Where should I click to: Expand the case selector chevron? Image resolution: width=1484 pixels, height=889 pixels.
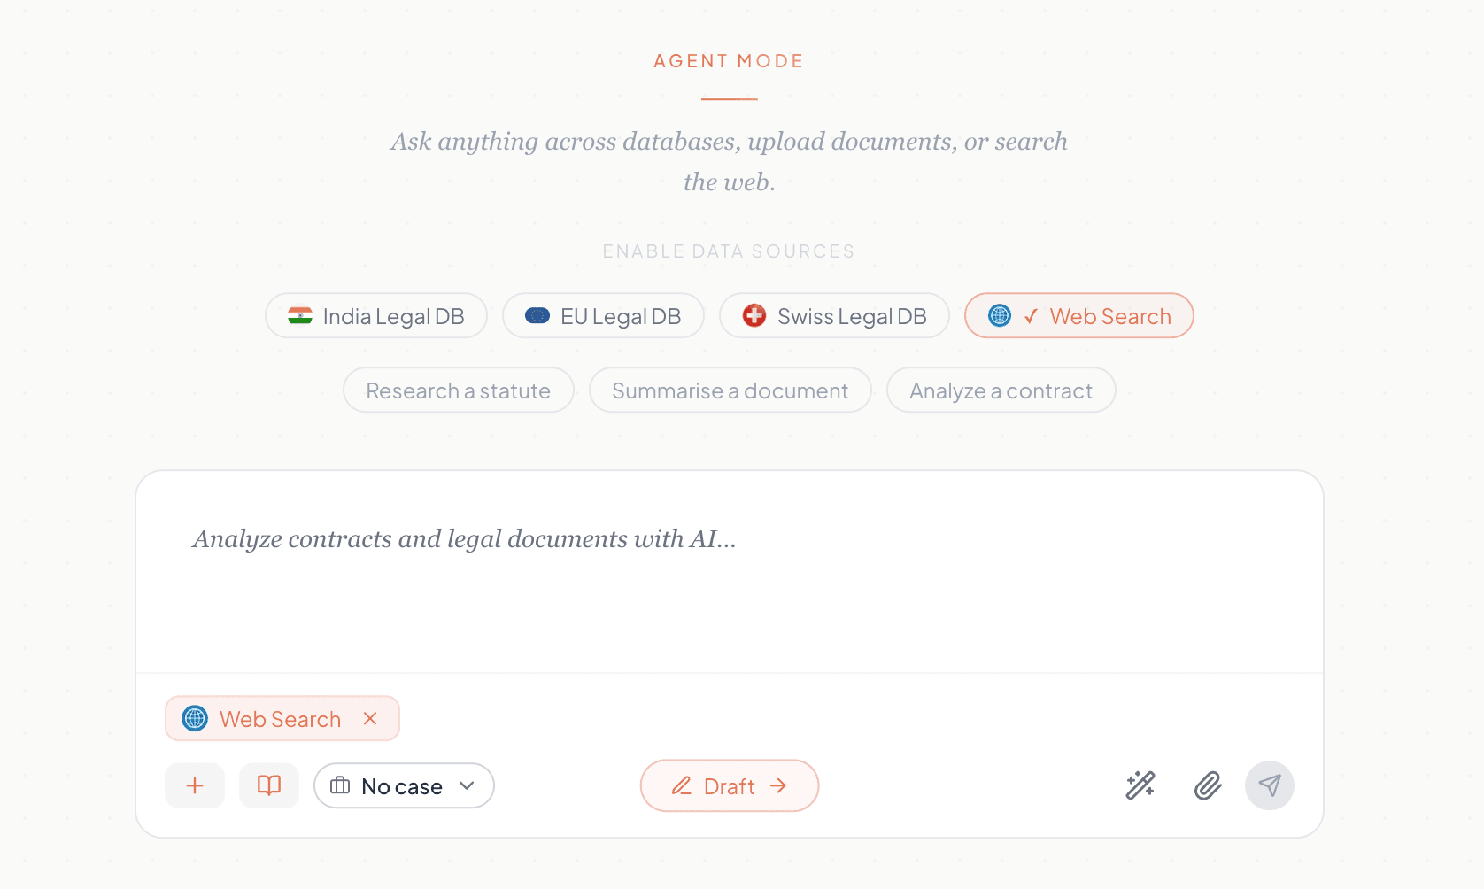[467, 785]
